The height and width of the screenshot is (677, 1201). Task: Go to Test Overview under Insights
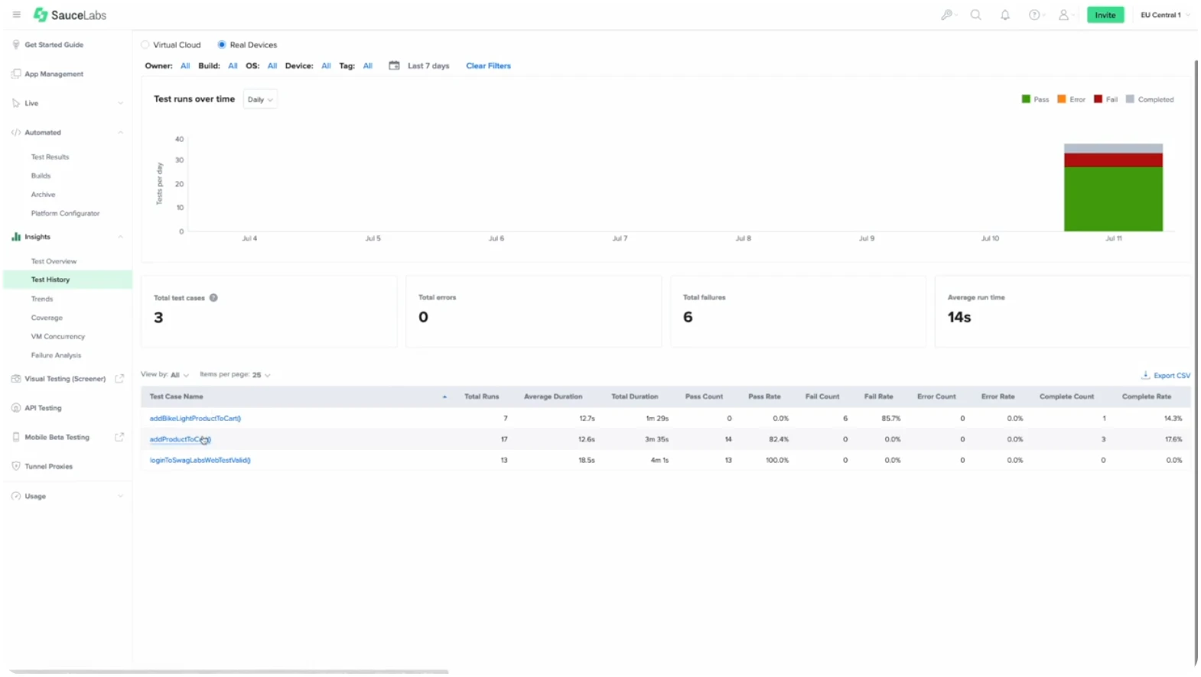[x=54, y=261]
